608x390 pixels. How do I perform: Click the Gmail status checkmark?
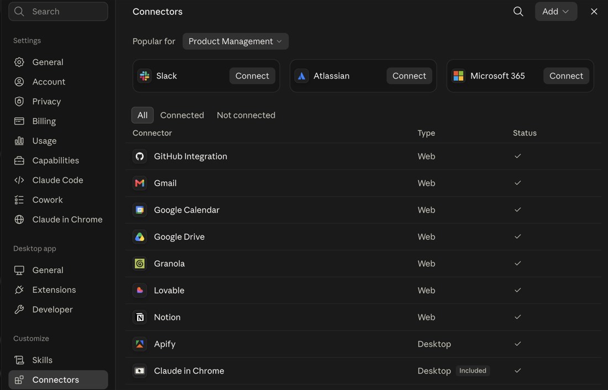pos(517,183)
